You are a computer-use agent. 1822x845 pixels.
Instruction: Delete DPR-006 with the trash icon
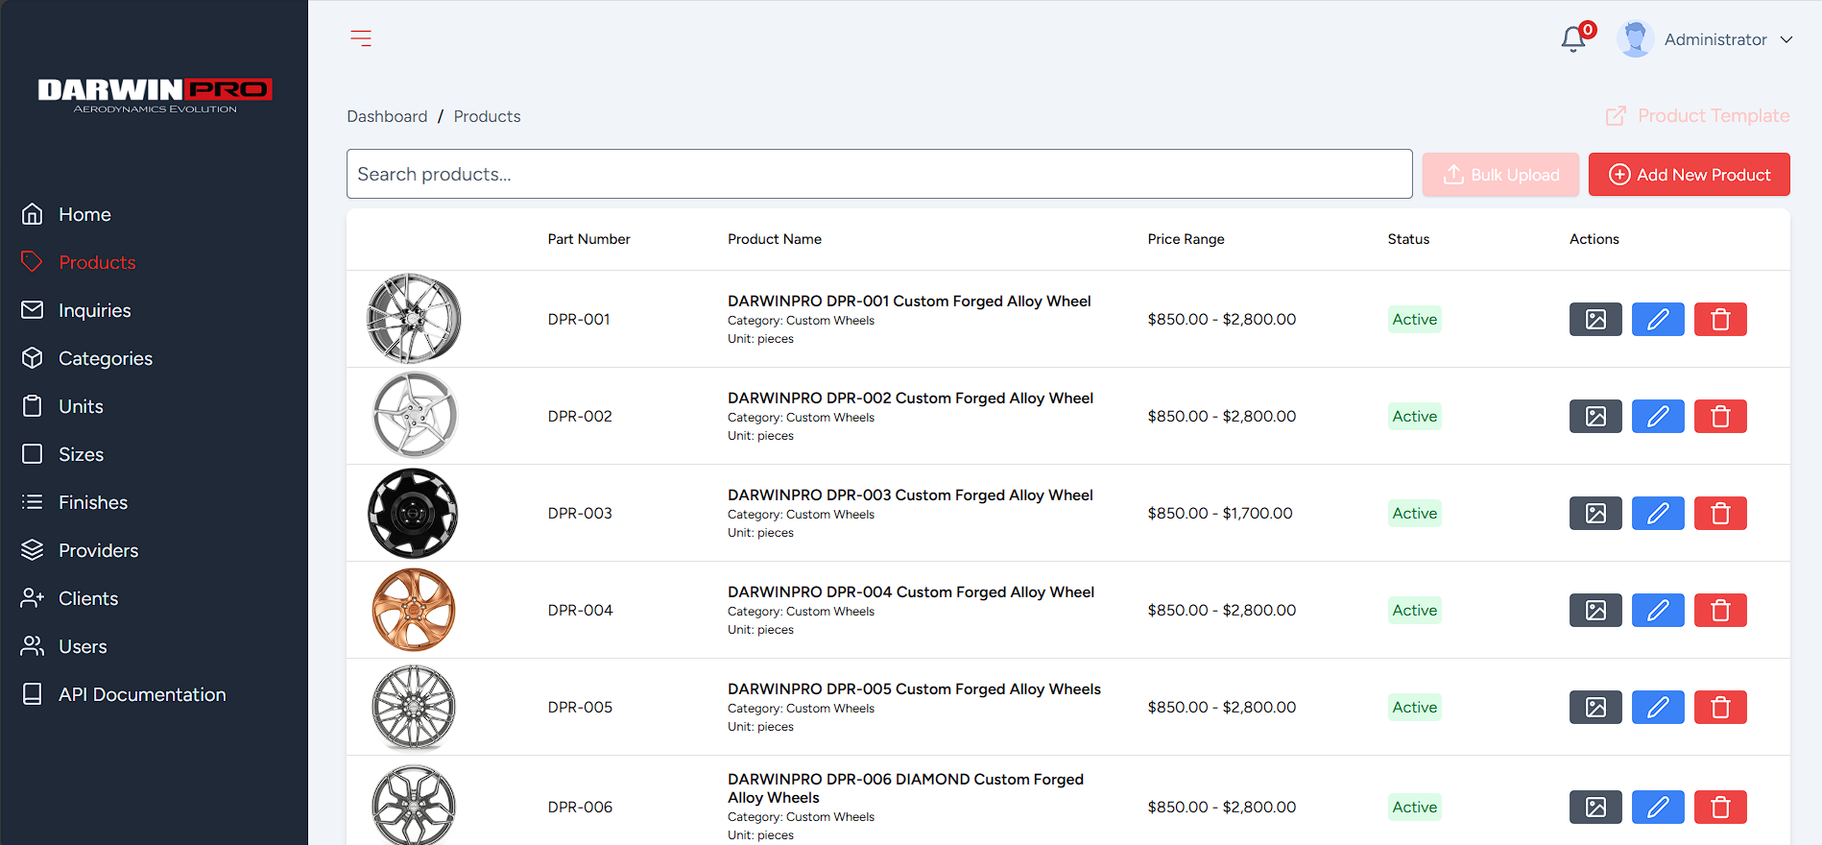[x=1719, y=808]
